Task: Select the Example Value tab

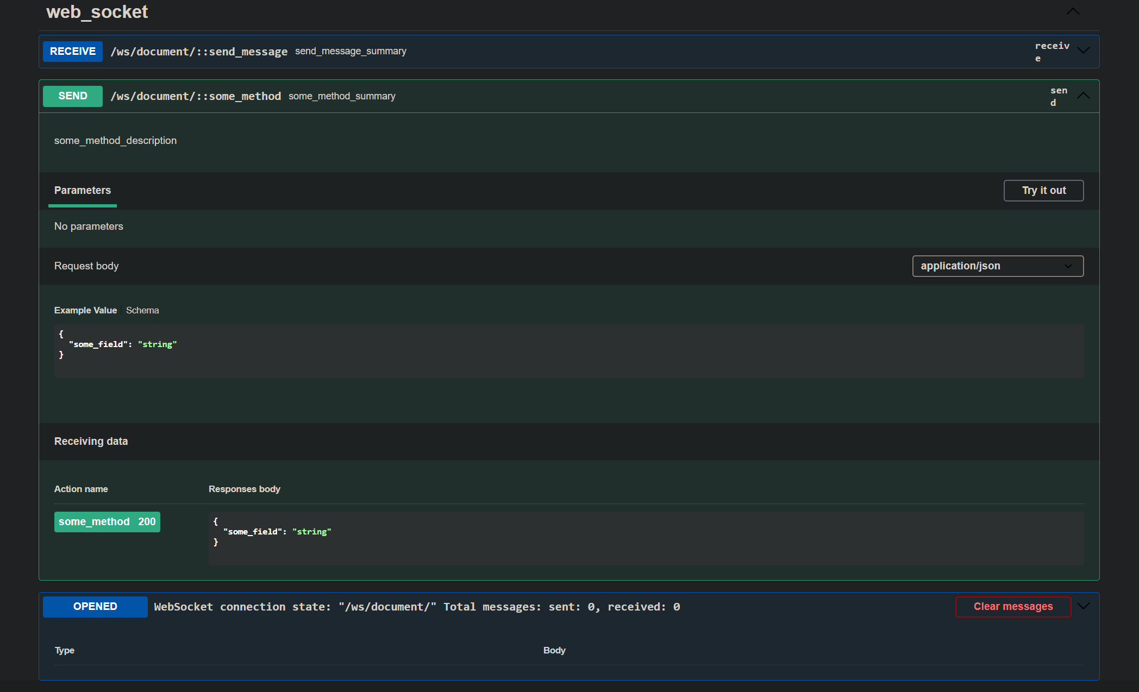Action: tap(85, 310)
